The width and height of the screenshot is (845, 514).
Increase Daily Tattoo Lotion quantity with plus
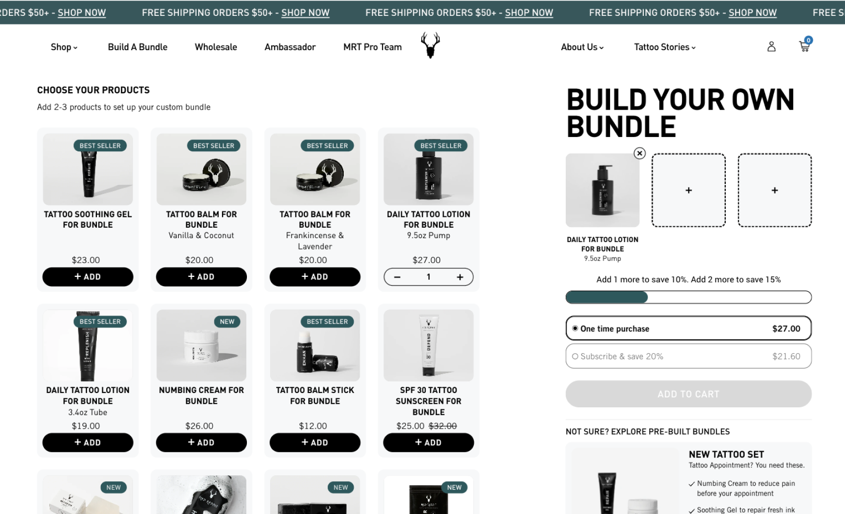[x=460, y=277]
